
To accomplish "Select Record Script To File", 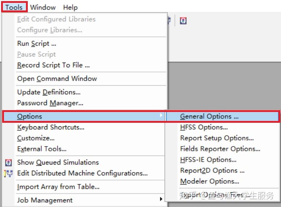I will [53, 65].
